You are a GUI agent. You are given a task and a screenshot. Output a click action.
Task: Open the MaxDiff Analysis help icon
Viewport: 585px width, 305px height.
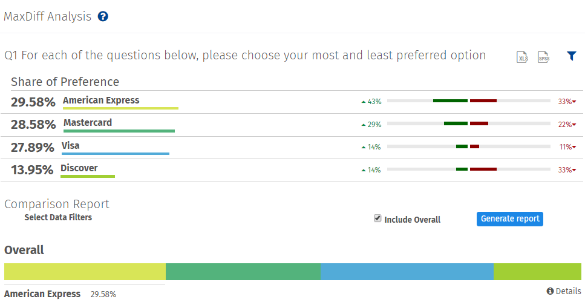pos(103,16)
